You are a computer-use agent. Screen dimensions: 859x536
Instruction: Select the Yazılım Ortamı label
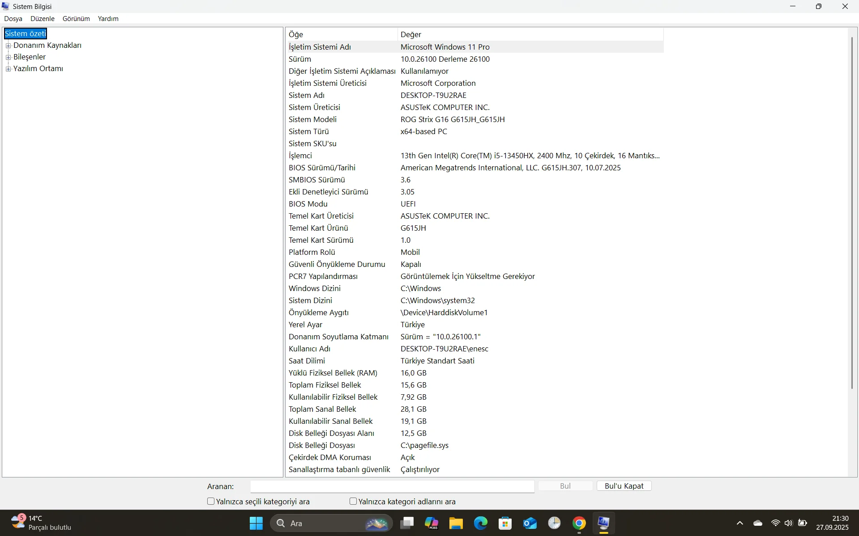click(x=38, y=68)
